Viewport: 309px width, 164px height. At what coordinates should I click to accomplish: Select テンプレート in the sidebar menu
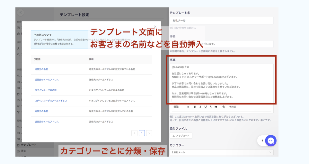28,145
